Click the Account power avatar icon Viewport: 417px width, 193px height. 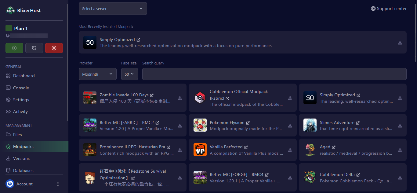pyautogui.click(x=10, y=184)
